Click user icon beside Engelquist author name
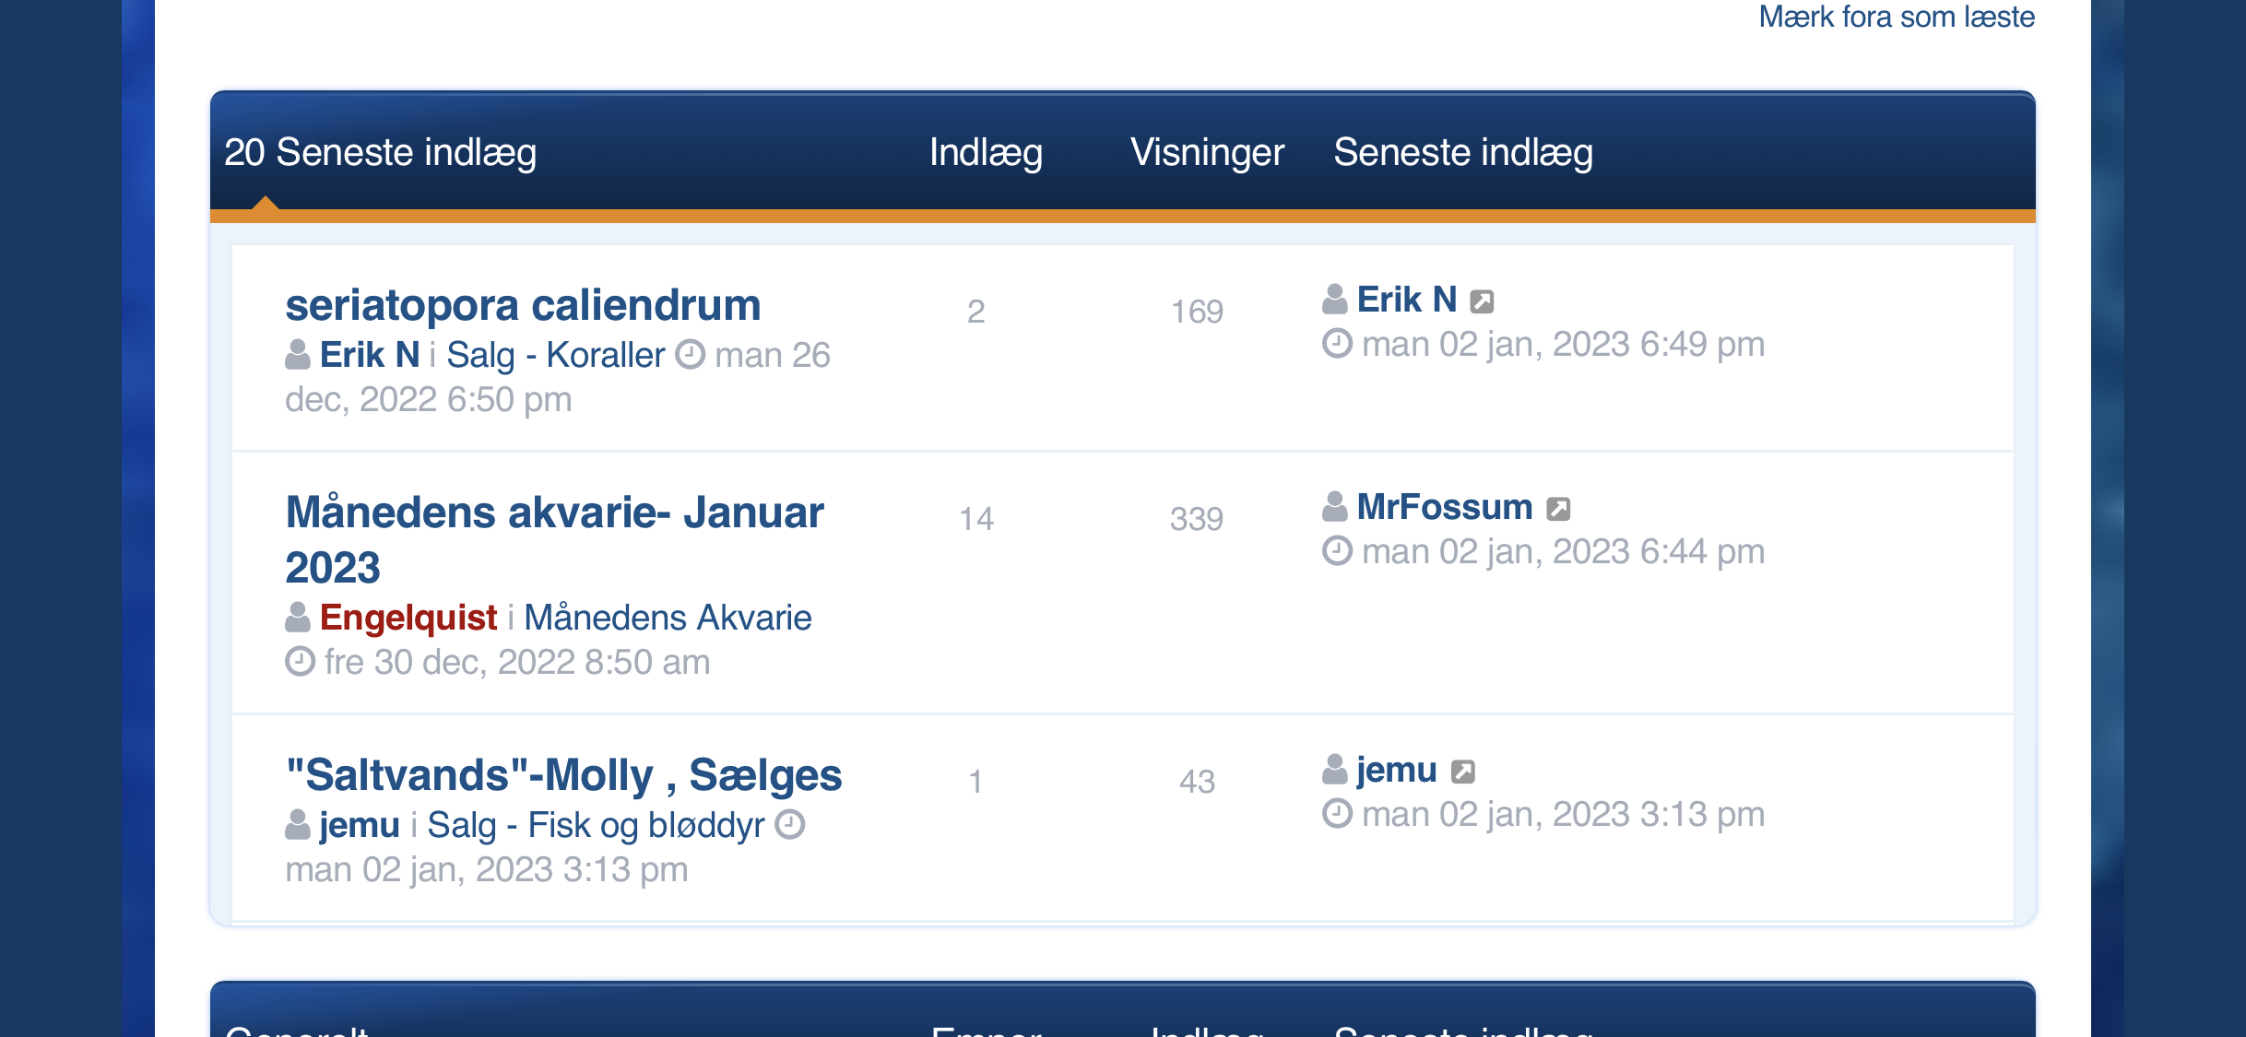The height and width of the screenshot is (1037, 2246). coord(298,618)
